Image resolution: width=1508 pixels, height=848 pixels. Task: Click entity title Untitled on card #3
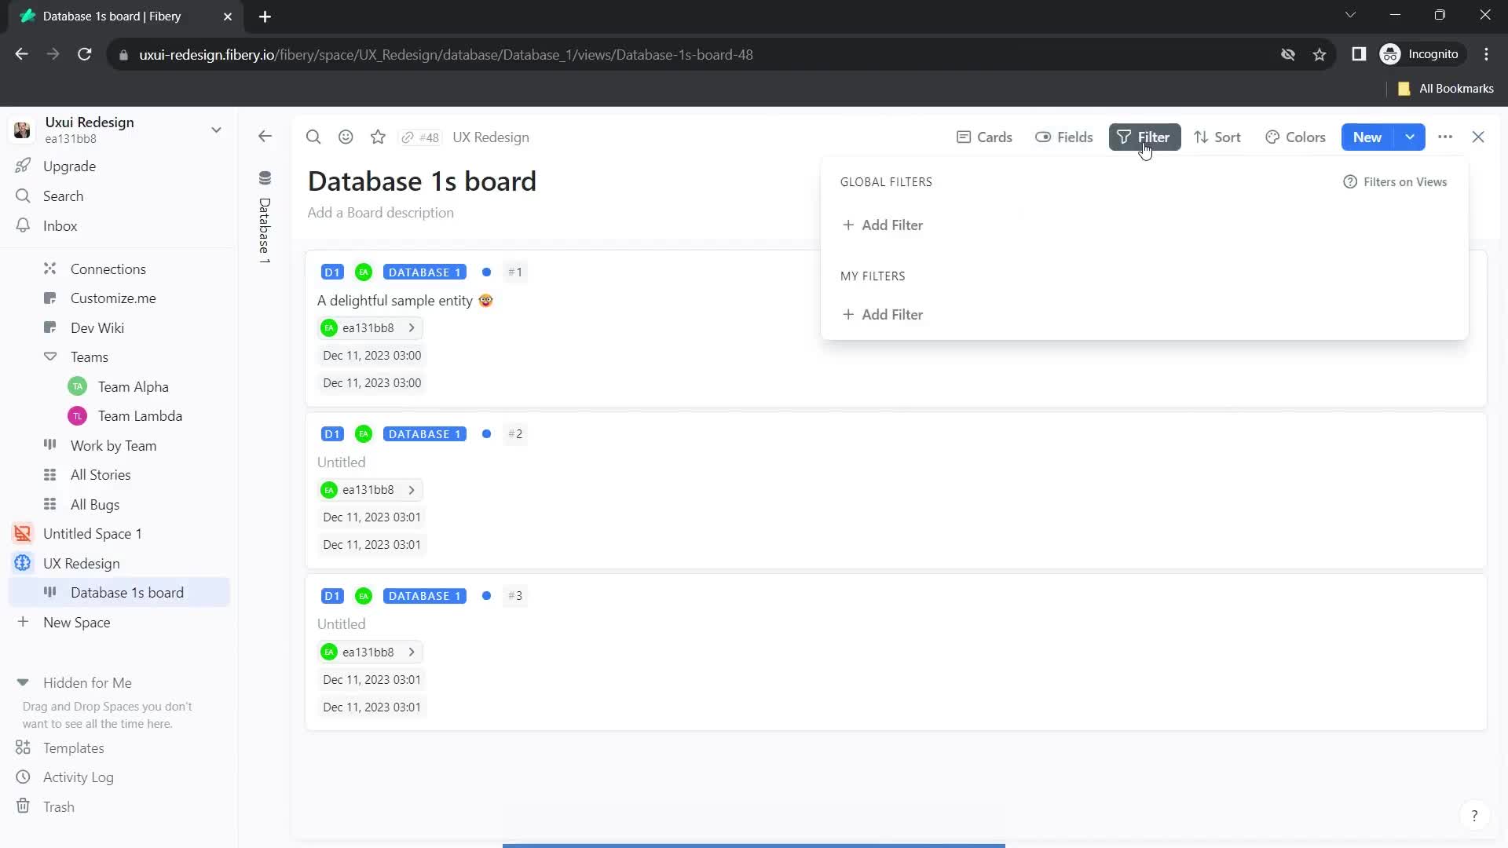pos(341,623)
